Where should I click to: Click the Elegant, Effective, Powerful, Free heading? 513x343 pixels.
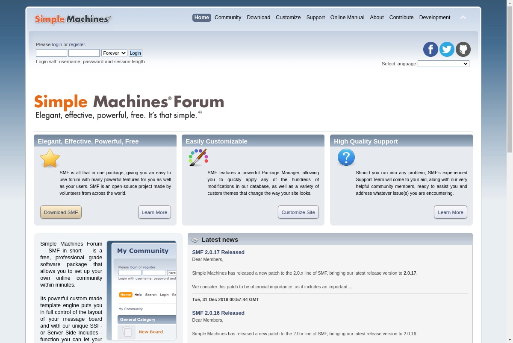point(88,141)
